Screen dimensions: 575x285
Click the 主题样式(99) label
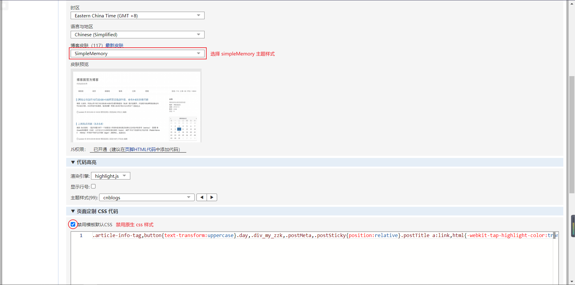pyautogui.click(x=84, y=197)
